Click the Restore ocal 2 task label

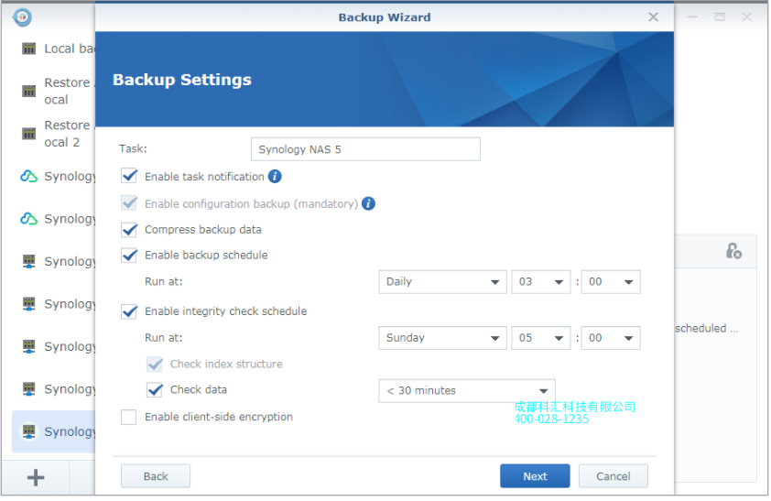pyautogui.click(x=68, y=134)
